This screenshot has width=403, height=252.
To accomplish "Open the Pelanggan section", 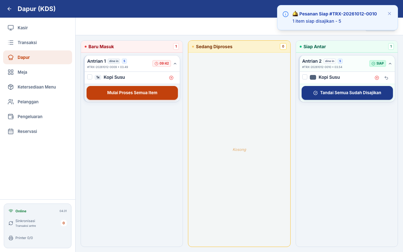I will click(x=38, y=102).
